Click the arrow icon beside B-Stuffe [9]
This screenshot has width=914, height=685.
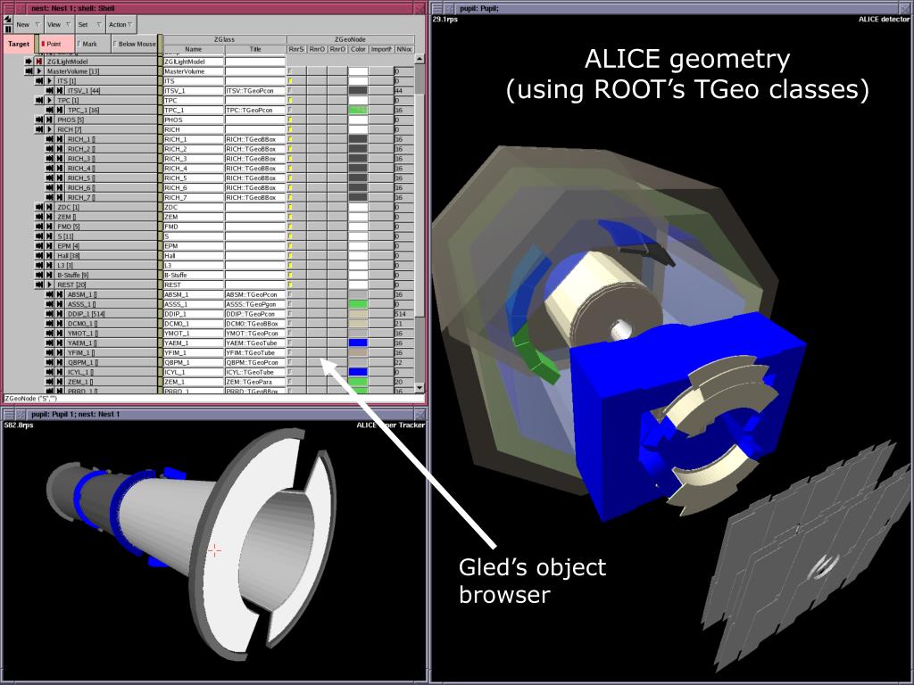click(x=39, y=275)
